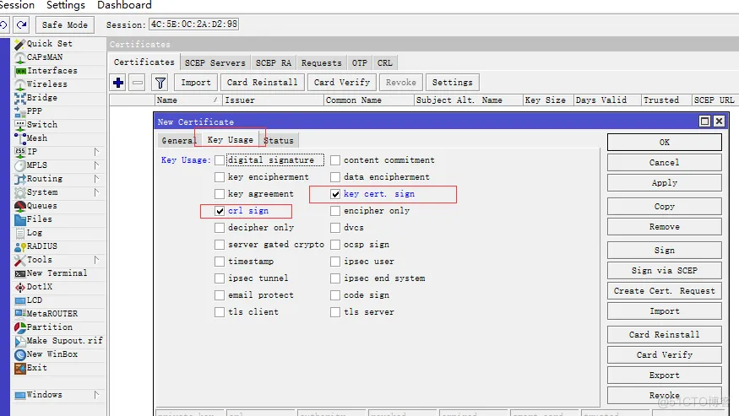Viewport: 739px width, 416px height.
Task: Click the Apply button
Action: (x=664, y=183)
